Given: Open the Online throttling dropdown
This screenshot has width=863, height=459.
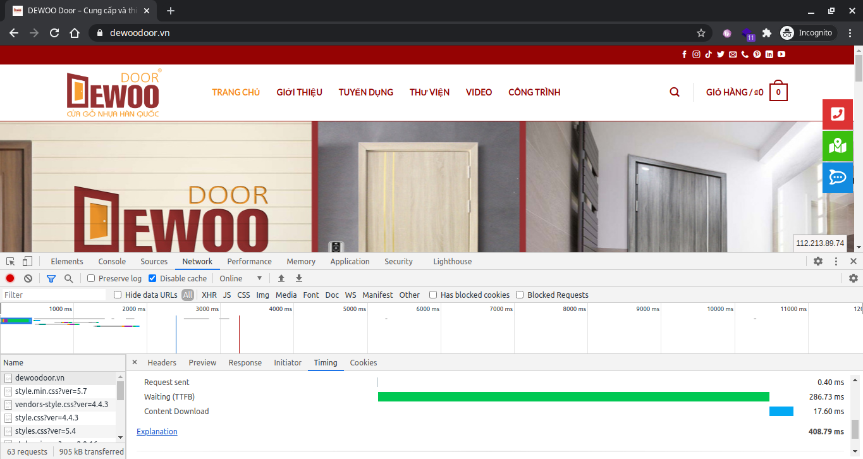Looking at the screenshot, I should pos(240,278).
